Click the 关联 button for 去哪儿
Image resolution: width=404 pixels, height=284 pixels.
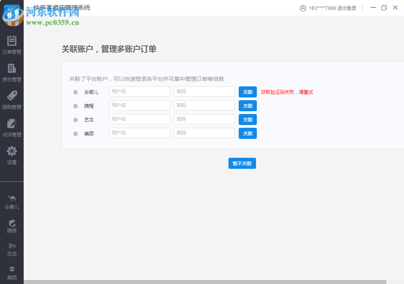247,92
